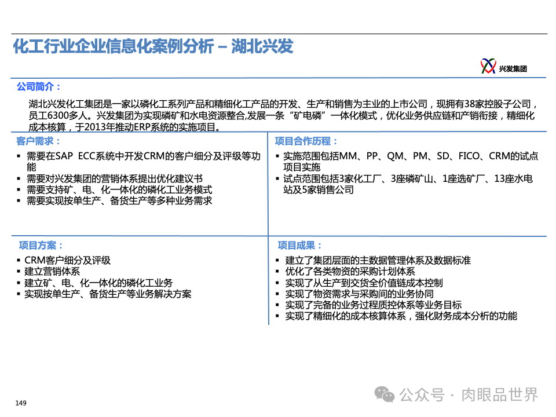Viewport: 556px width, 417px height.
Task: Select the 项目方案 heading
Action: tap(41, 246)
